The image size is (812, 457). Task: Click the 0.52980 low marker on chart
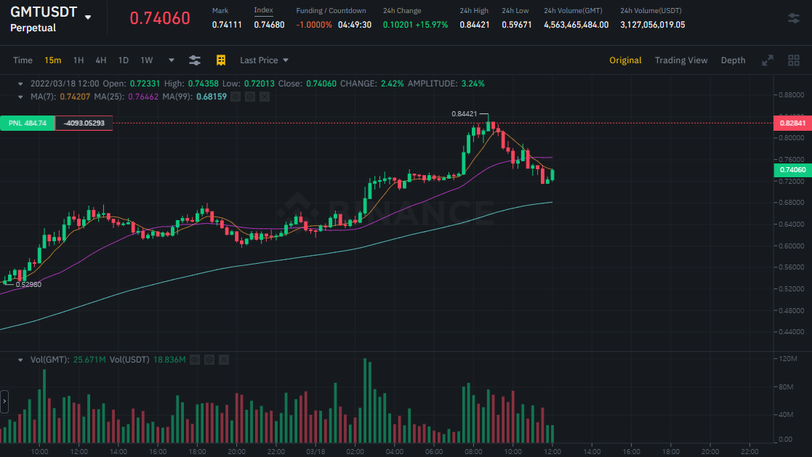(28, 285)
